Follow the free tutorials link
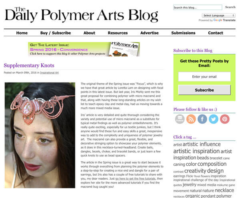This screenshot has height=198, width=240. (x=136, y=178)
